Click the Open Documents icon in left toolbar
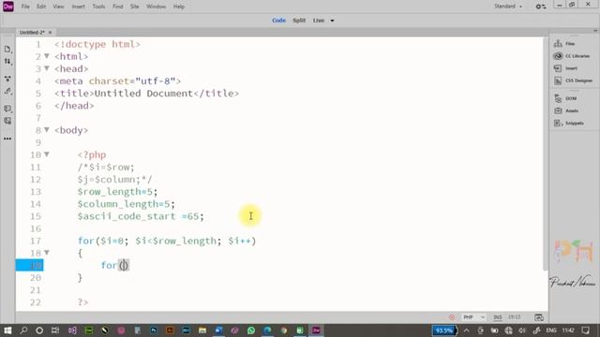 (x=7, y=49)
